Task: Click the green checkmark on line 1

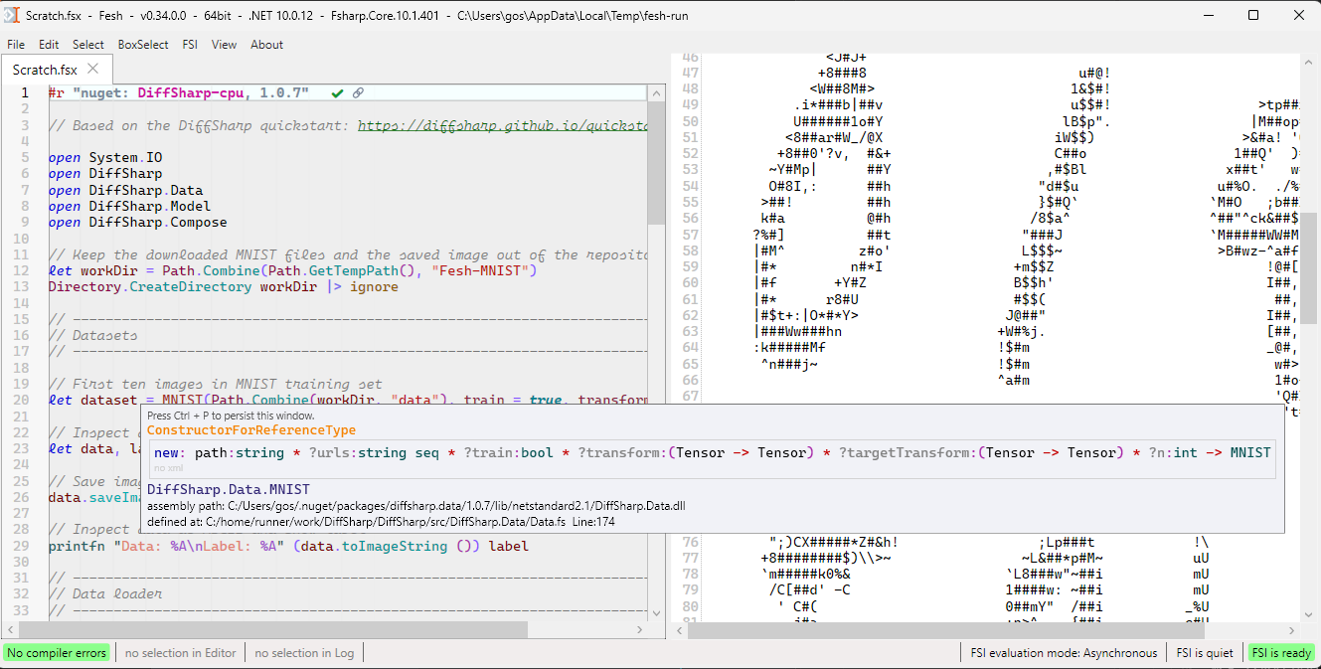Action: pos(338,92)
